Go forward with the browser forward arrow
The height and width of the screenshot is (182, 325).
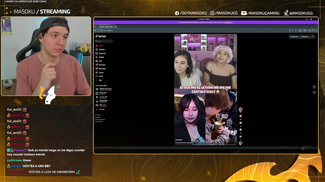tap(99, 30)
